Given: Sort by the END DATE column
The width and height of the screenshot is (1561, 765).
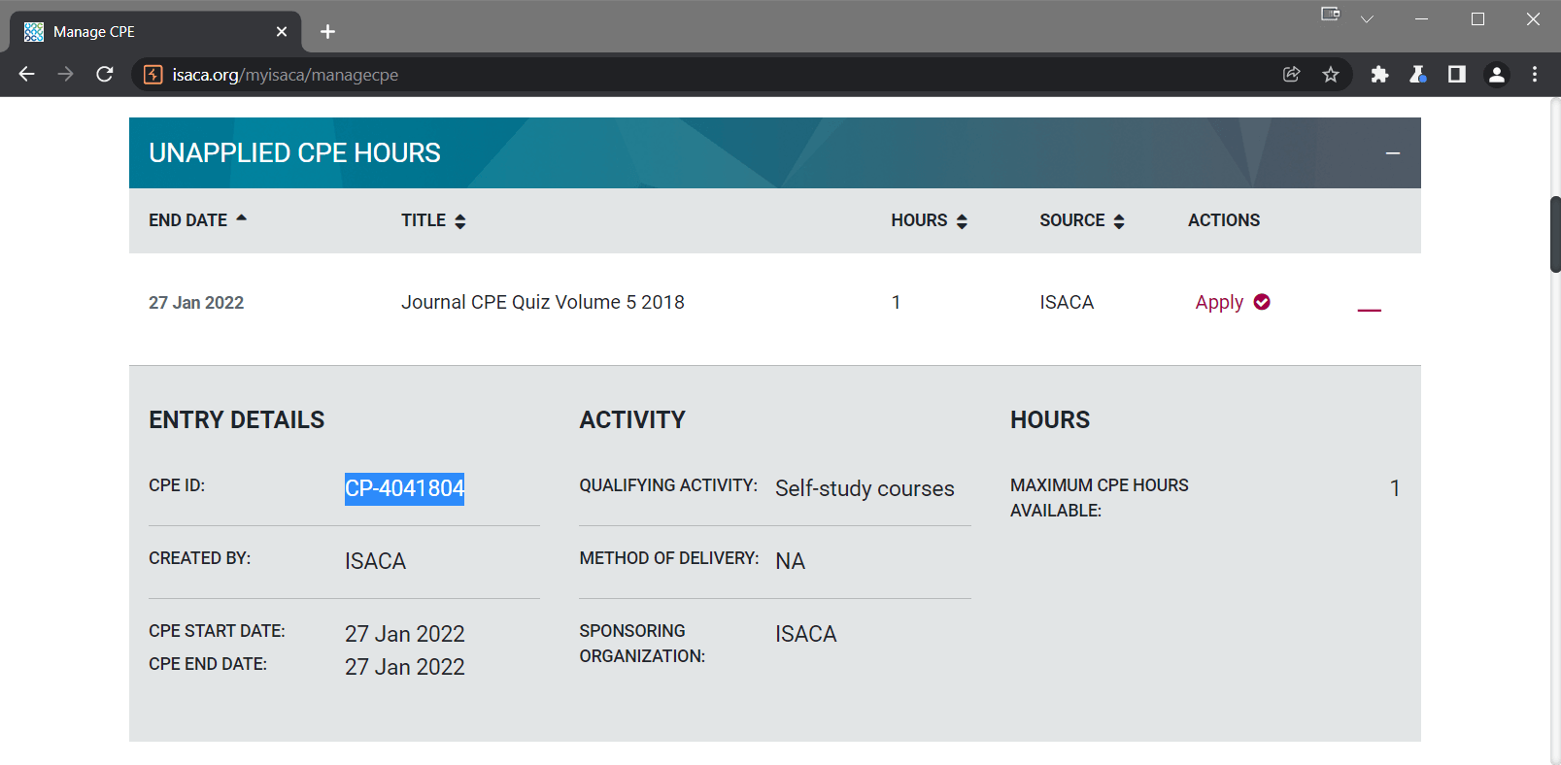Looking at the screenshot, I should (x=198, y=220).
